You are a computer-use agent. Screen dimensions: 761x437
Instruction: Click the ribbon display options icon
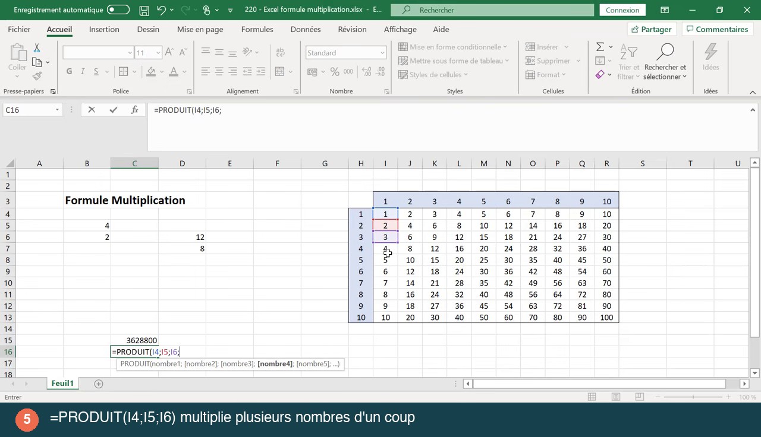click(664, 10)
